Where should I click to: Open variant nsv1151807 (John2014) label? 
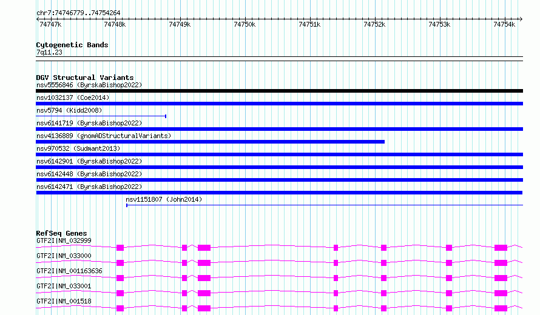click(164, 199)
